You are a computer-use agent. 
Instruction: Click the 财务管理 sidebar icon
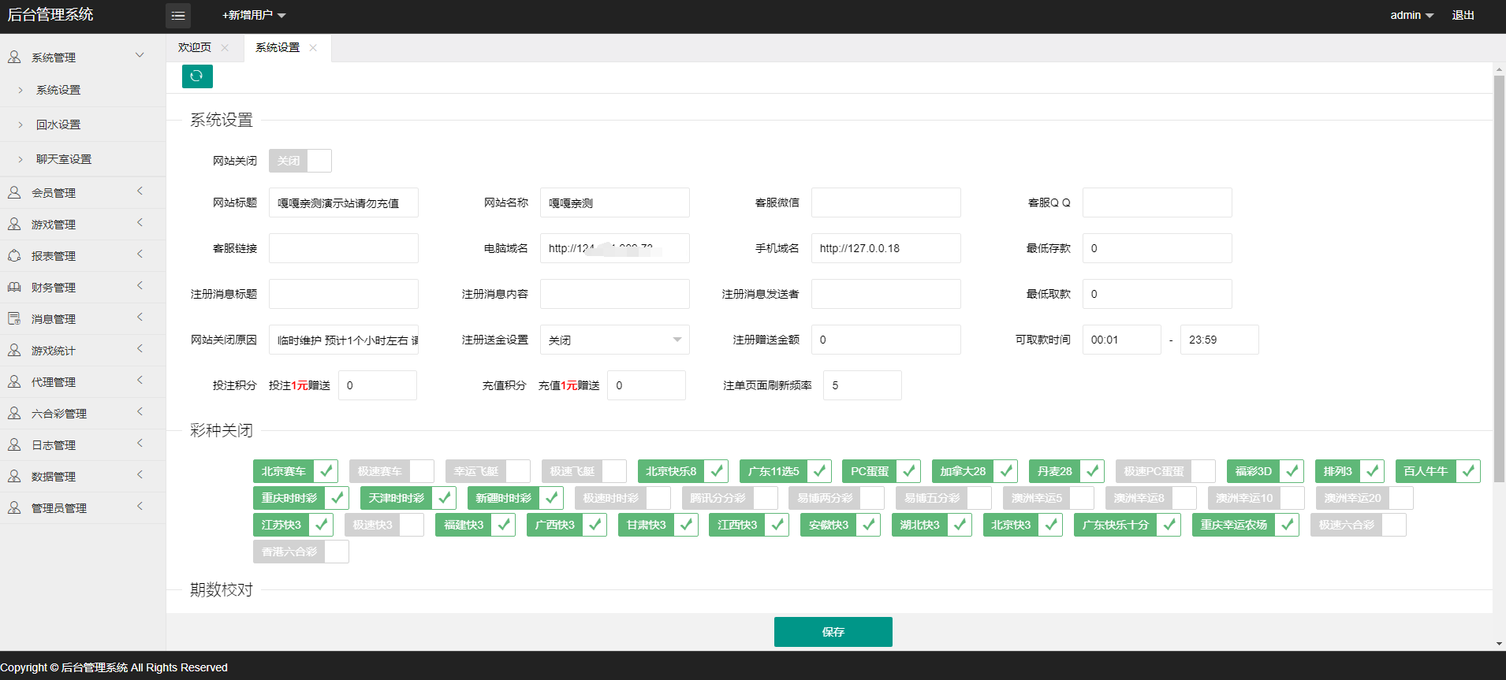click(x=14, y=288)
